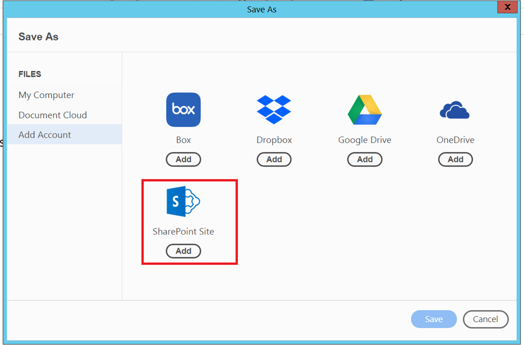Add a SharePoint Site account
Viewport: 524px width, 345px height.
(184, 251)
